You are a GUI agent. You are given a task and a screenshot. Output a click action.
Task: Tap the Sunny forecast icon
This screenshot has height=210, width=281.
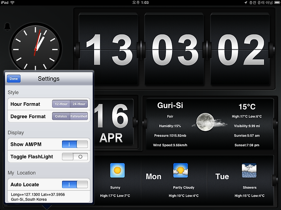(117, 170)
